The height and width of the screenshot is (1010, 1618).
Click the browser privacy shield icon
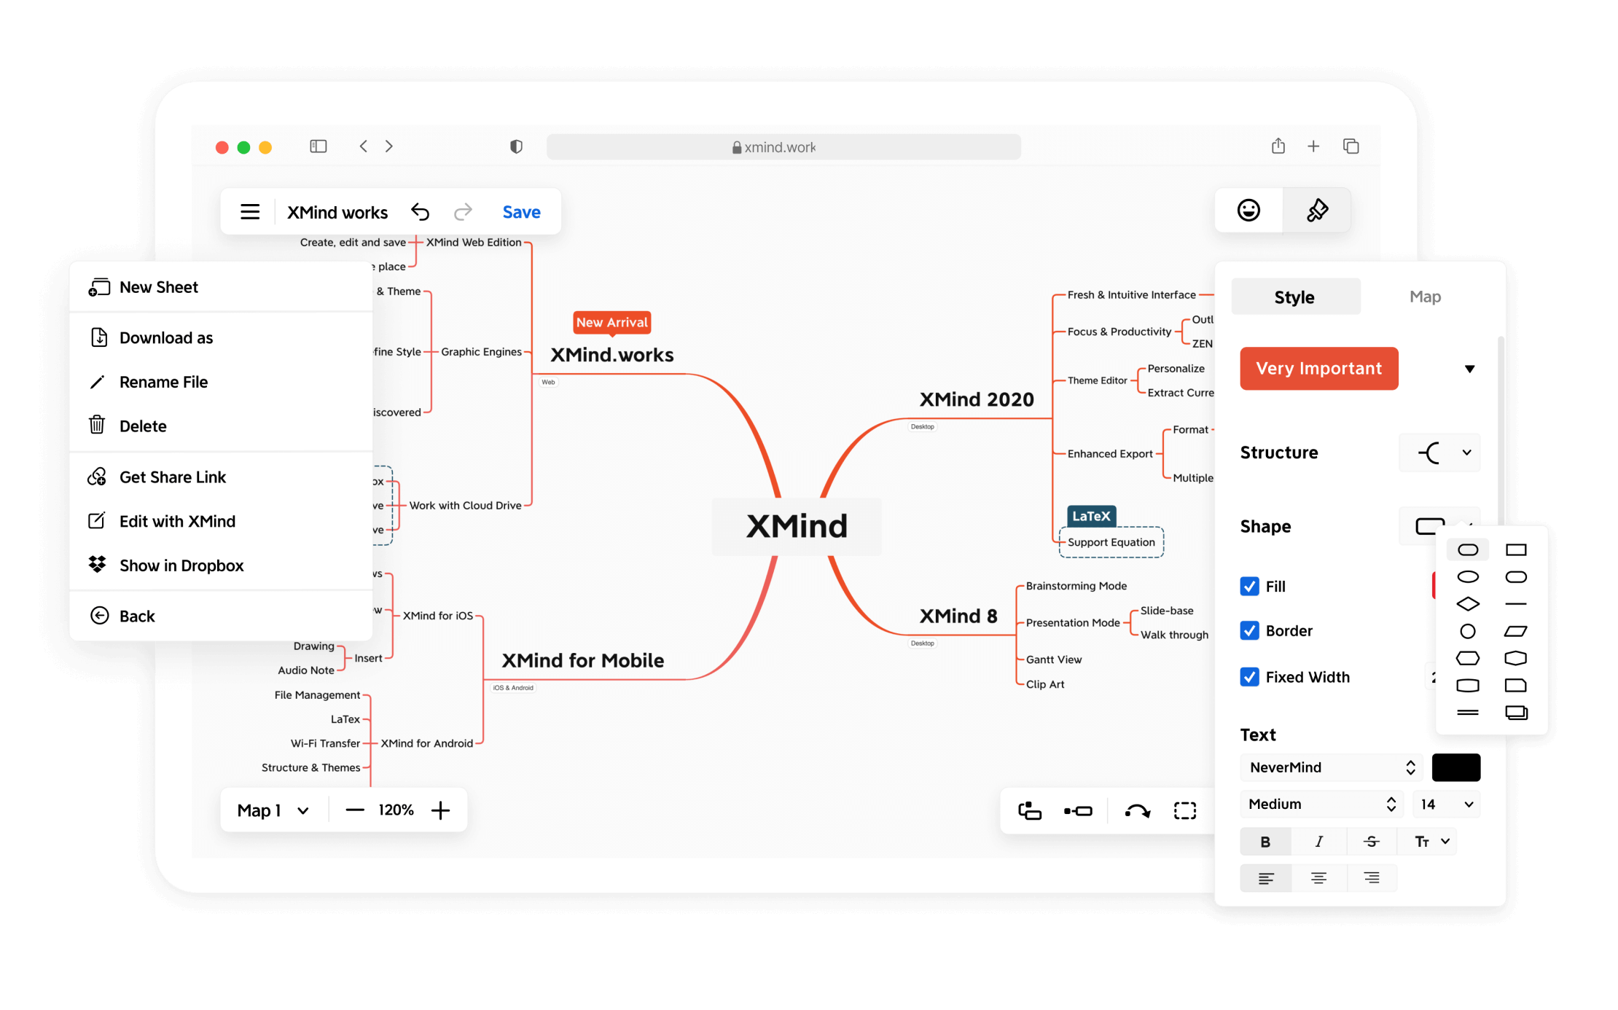pyautogui.click(x=516, y=146)
